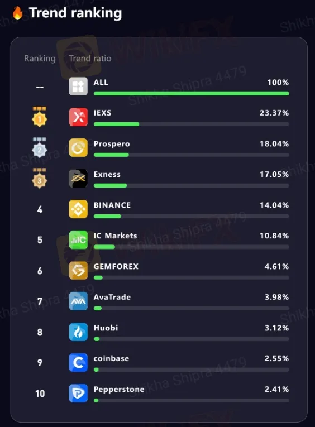Click the Trend ratio column header
315x427 pixels.
(x=90, y=58)
